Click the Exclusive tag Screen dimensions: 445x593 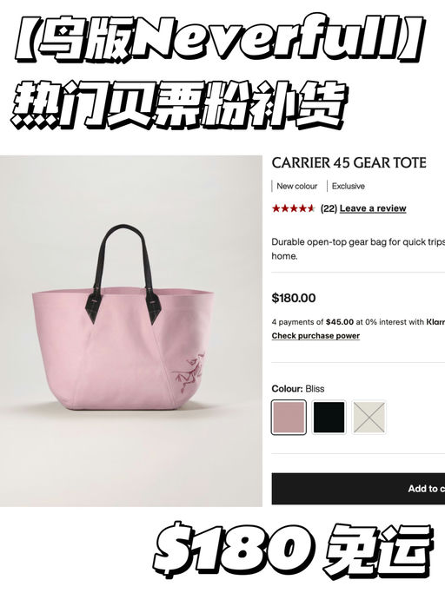[x=349, y=186]
